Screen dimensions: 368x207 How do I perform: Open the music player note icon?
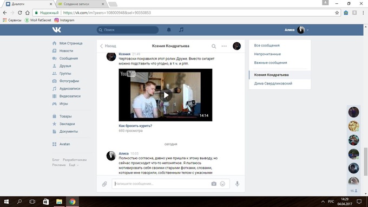(181, 30)
